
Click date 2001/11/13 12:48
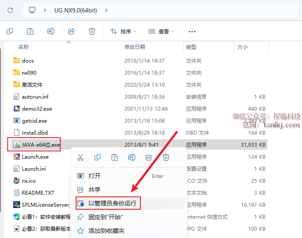point(146,108)
